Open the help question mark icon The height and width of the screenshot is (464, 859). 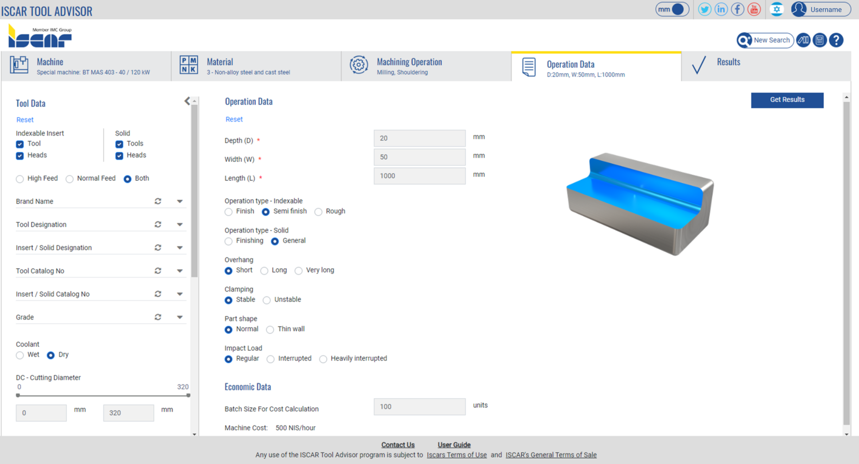[836, 40]
